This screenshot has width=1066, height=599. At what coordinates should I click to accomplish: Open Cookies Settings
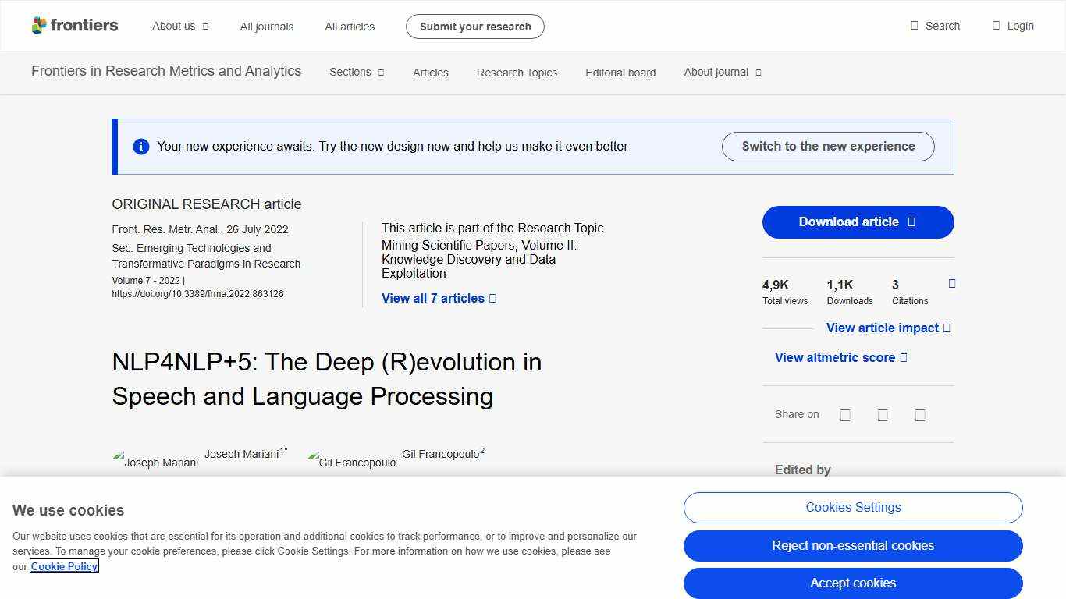pos(853,507)
